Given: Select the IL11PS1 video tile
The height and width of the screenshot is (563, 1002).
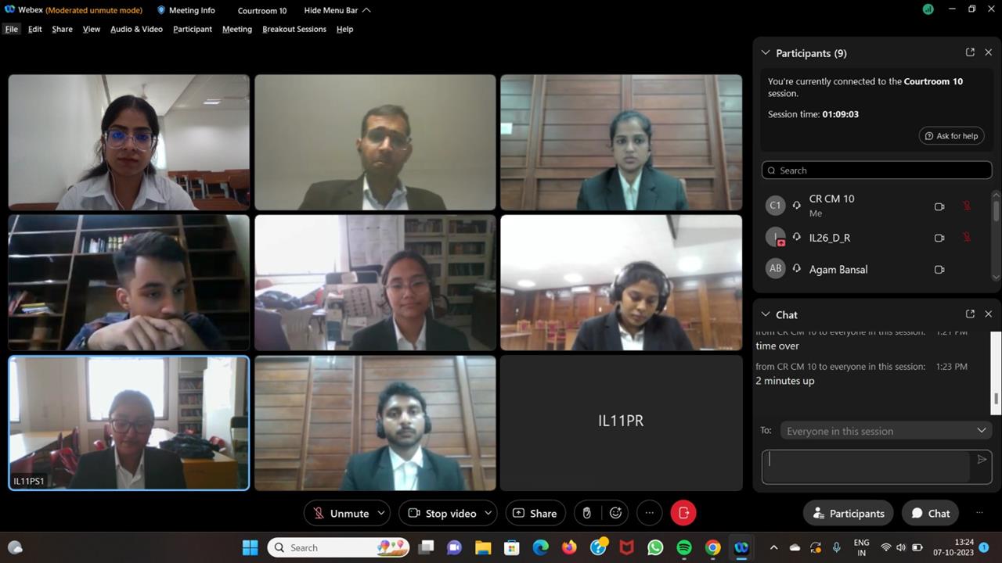Looking at the screenshot, I should [129, 423].
